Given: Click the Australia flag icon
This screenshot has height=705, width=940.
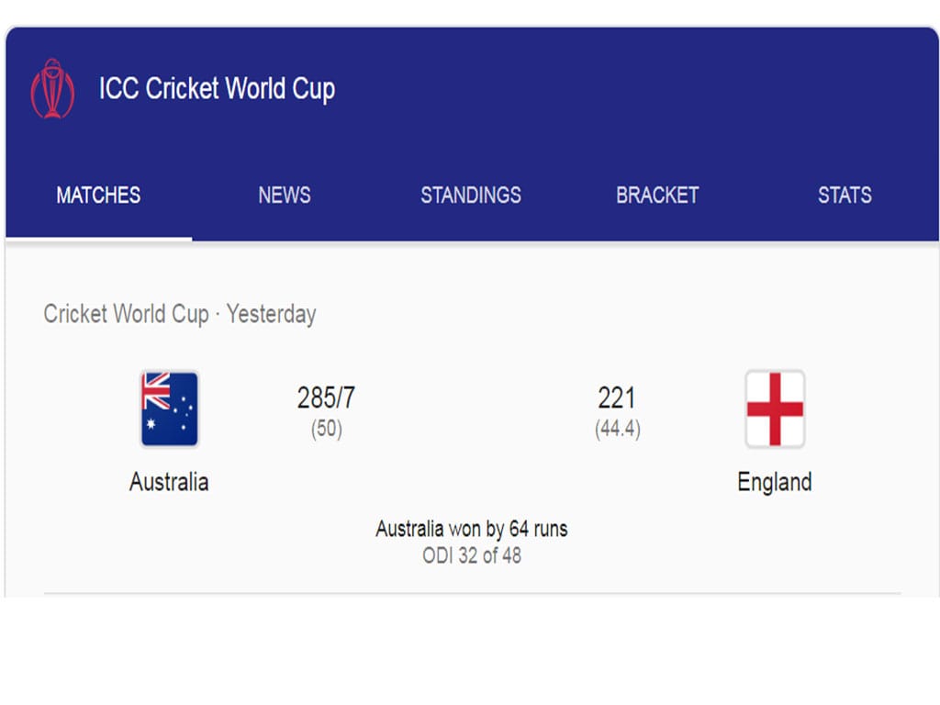Looking at the screenshot, I should pyautogui.click(x=170, y=408).
